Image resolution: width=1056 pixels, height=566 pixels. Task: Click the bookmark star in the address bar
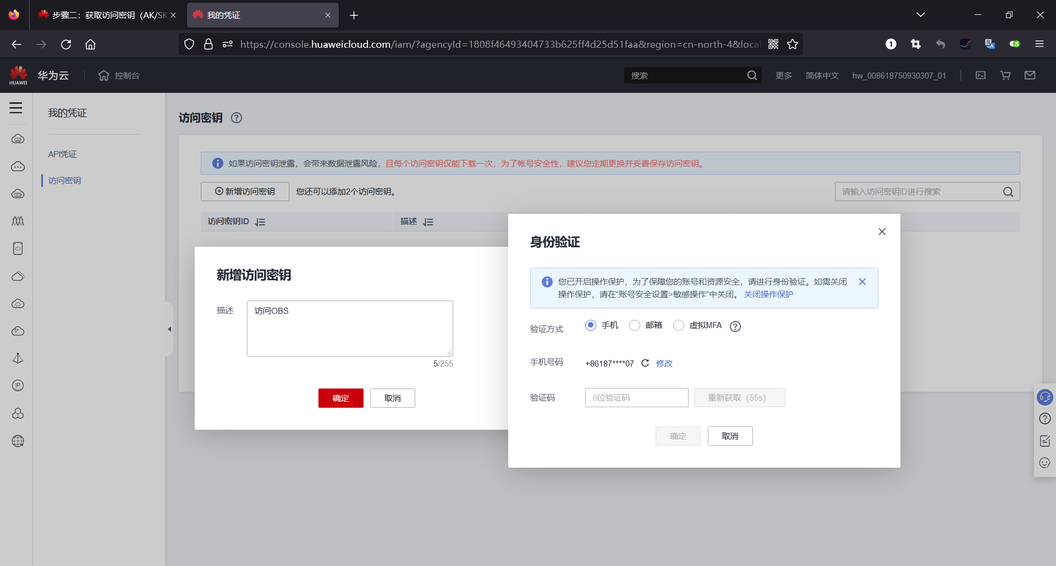(793, 44)
